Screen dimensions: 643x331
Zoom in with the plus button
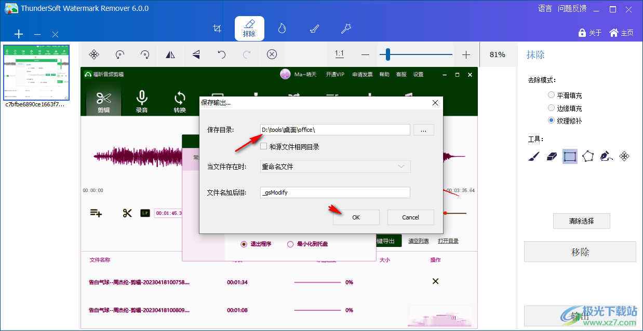[x=466, y=54]
